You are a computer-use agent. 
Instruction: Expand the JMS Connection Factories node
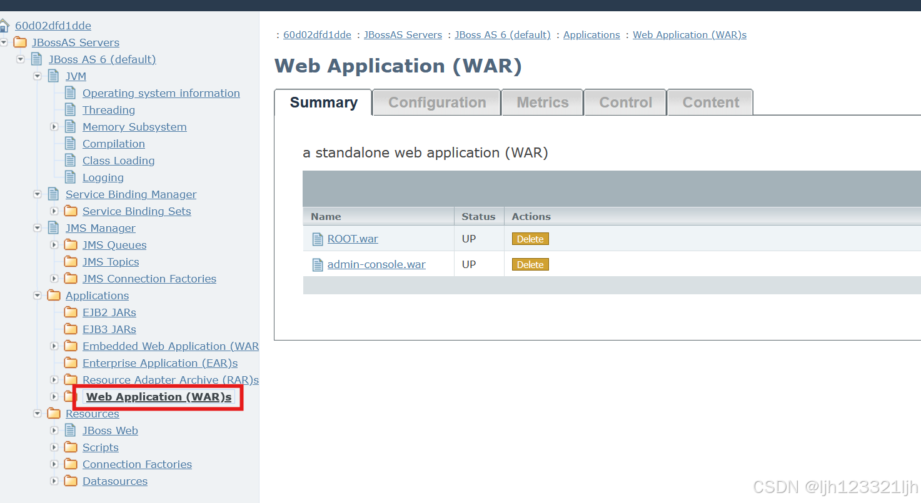(54, 279)
